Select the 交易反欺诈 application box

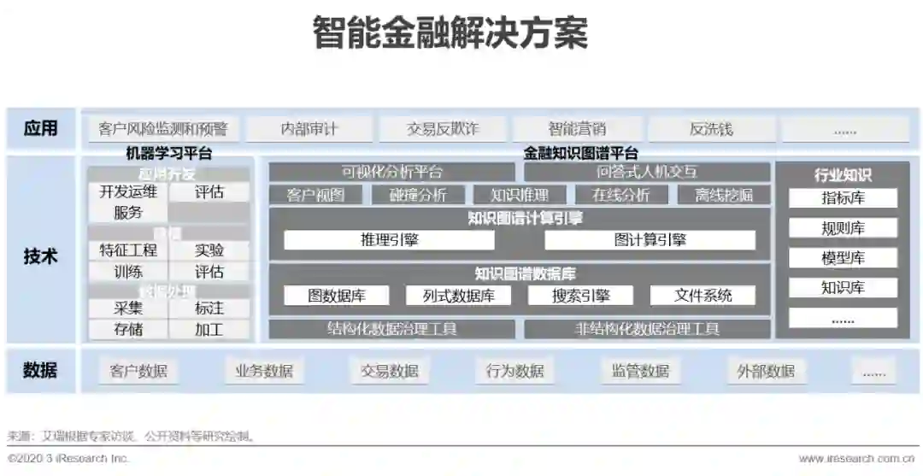(443, 129)
